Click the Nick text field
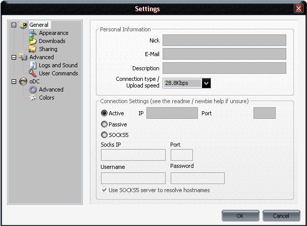 coord(224,40)
